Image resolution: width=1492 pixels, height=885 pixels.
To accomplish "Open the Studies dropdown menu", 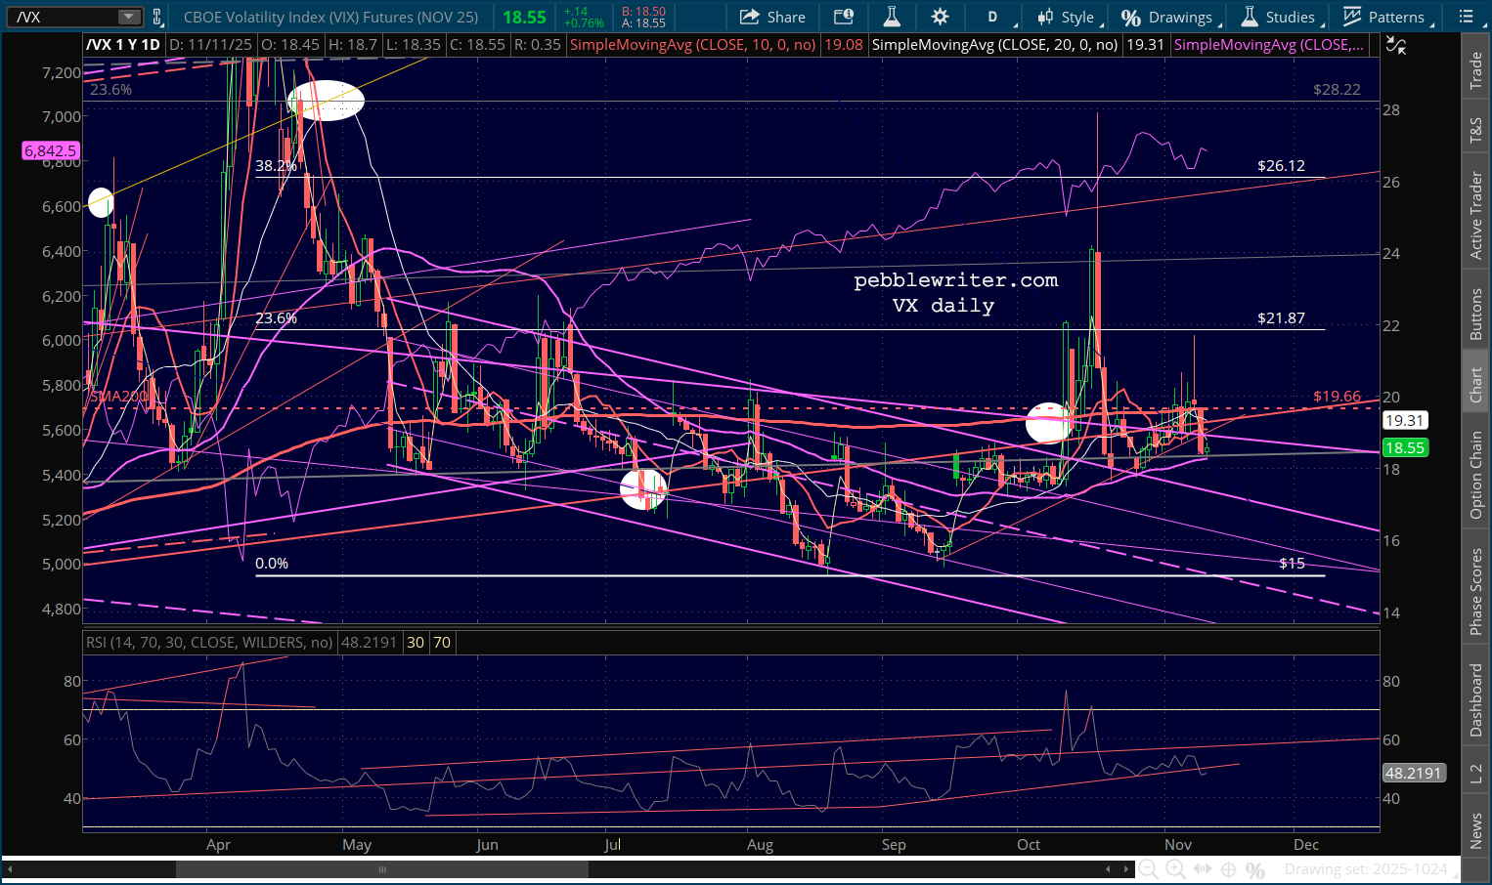I will pyautogui.click(x=1282, y=17).
